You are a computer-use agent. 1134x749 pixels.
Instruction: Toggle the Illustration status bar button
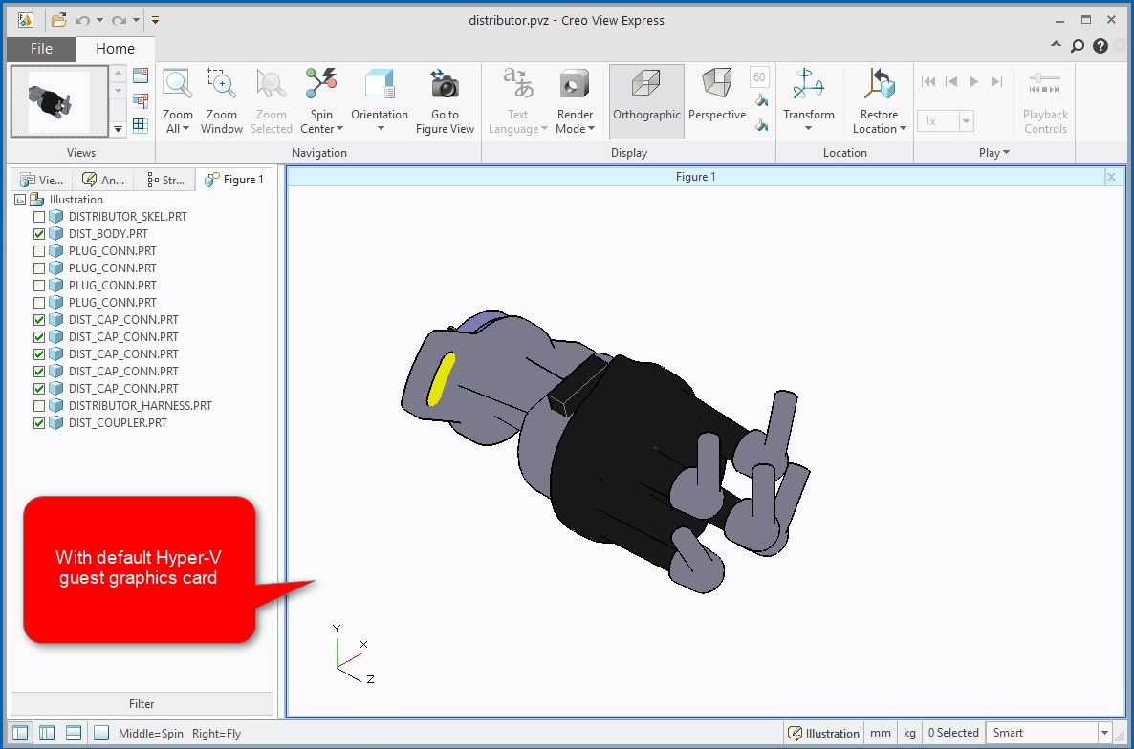click(x=823, y=733)
